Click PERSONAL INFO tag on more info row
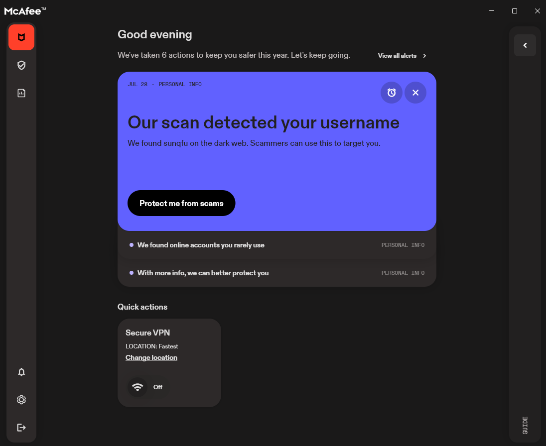 pos(403,273)
